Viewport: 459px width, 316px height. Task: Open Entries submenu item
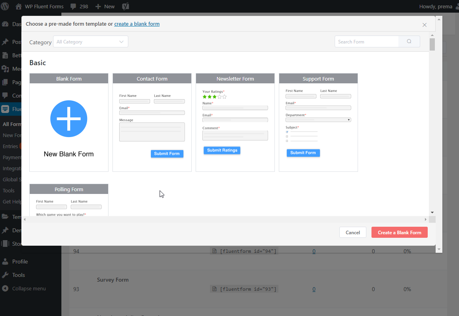click(11, 146)
